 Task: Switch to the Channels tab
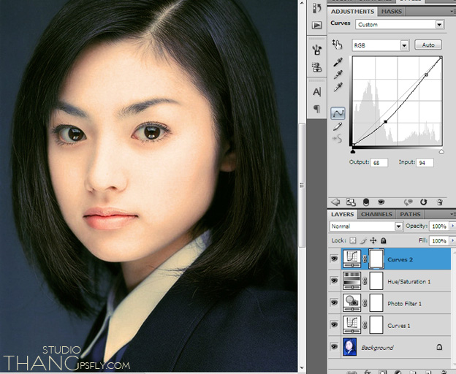[x=376, y=215]
